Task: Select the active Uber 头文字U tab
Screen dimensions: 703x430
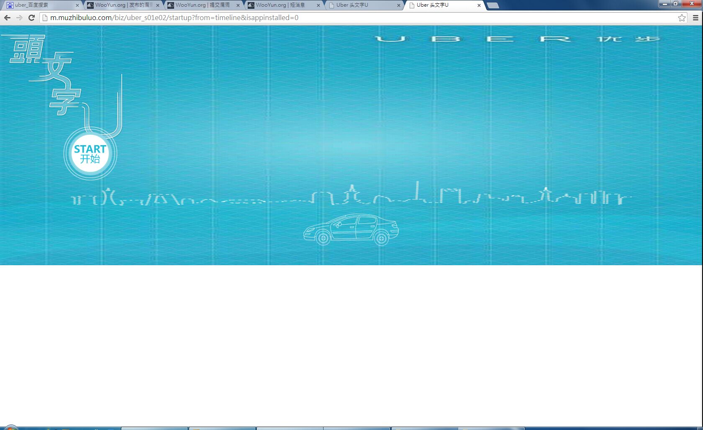Action: [444, 5]
